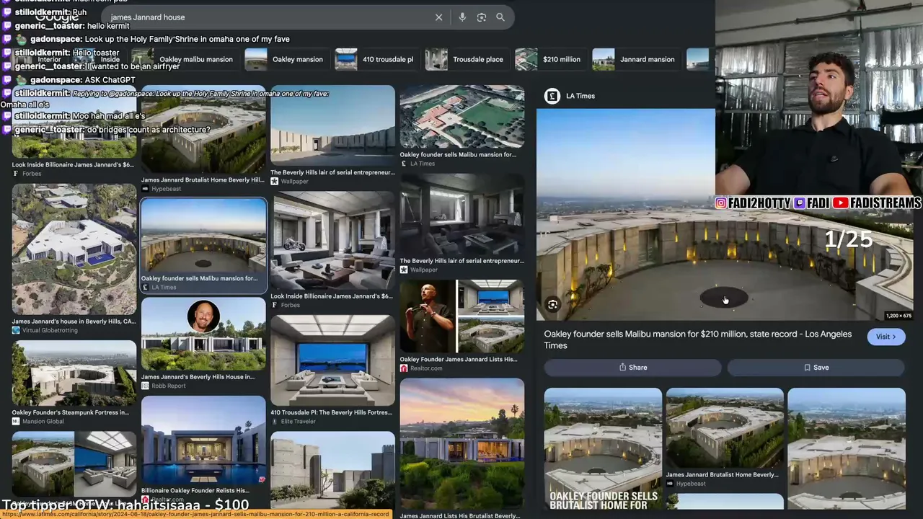The height and width of the screenshot is (519, 923).
Task: Select the Elite Traveler interior thumbnail
Action: (x=332, y=360)
